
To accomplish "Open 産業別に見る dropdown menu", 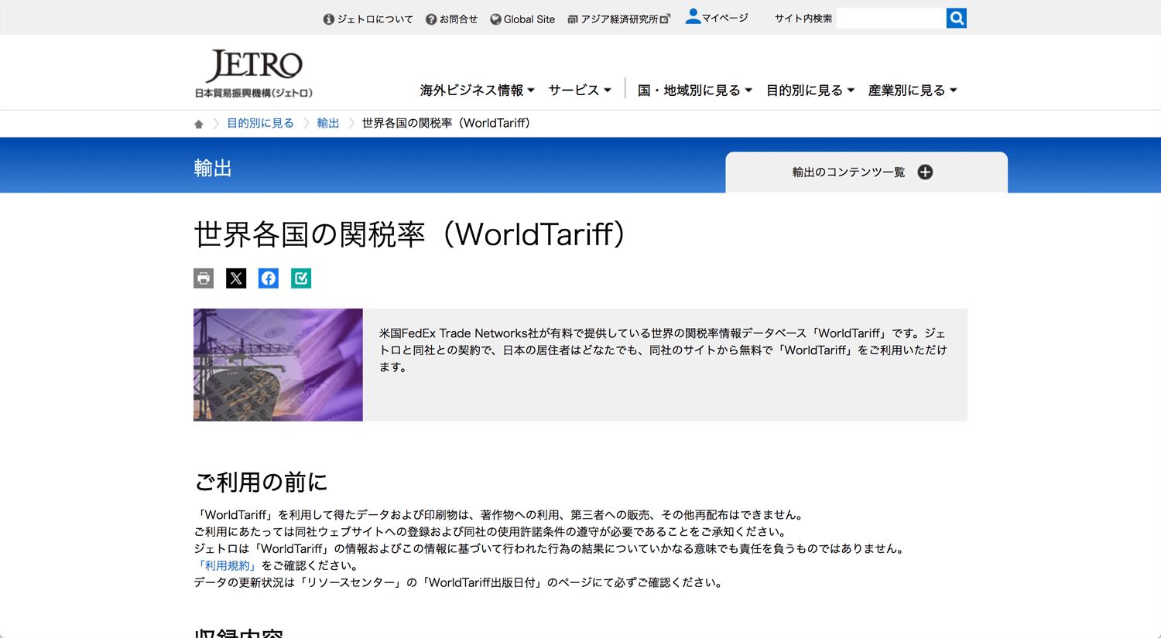I will point(913,90).
